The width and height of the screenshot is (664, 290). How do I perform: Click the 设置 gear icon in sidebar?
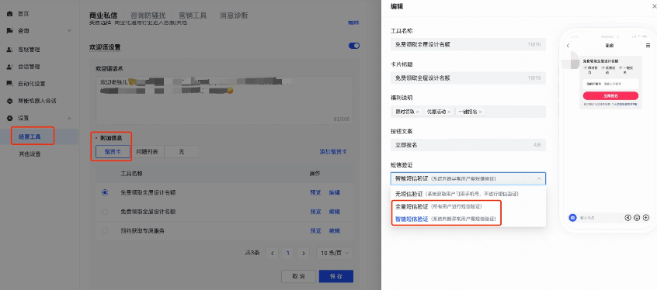tap(10, 118)
